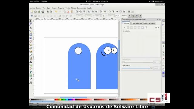The width and height of the screenshot is (194, 109).
Task: Select the Gradient tool
Action: pos(31,75)
